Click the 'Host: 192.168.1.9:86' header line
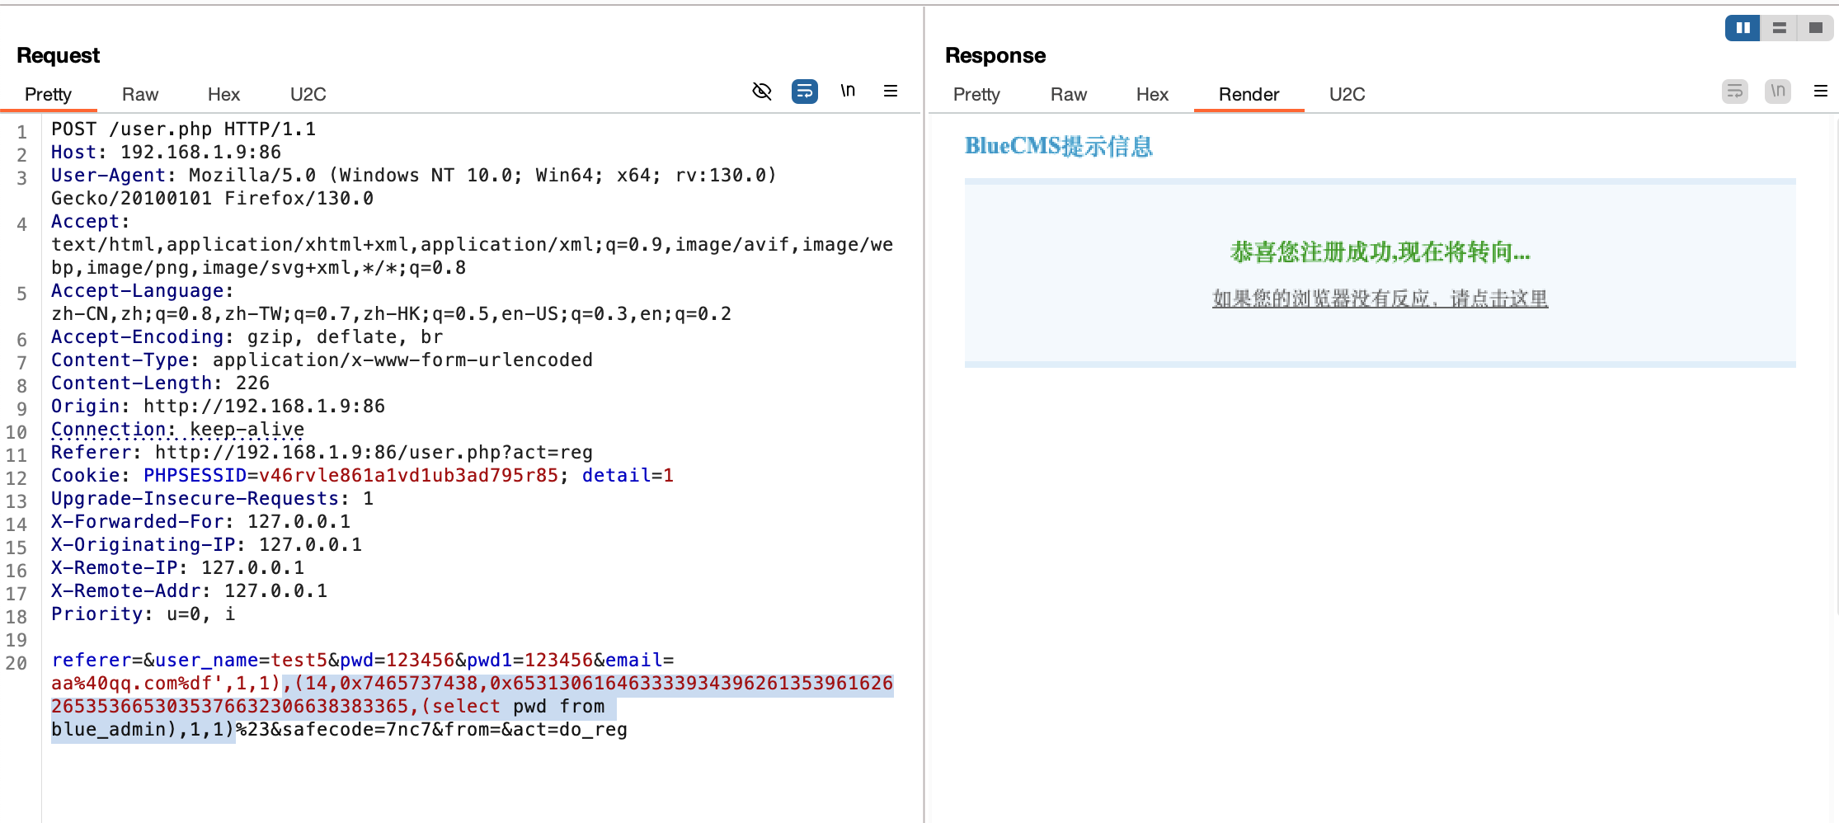 coord(166,153)
